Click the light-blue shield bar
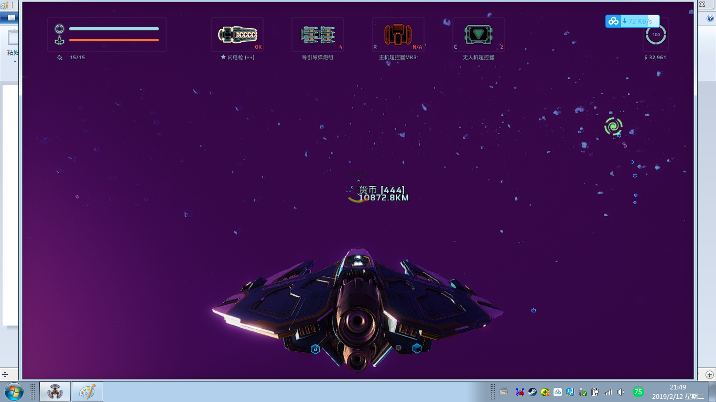Screen dimensions: 716x402 [114, 29]
